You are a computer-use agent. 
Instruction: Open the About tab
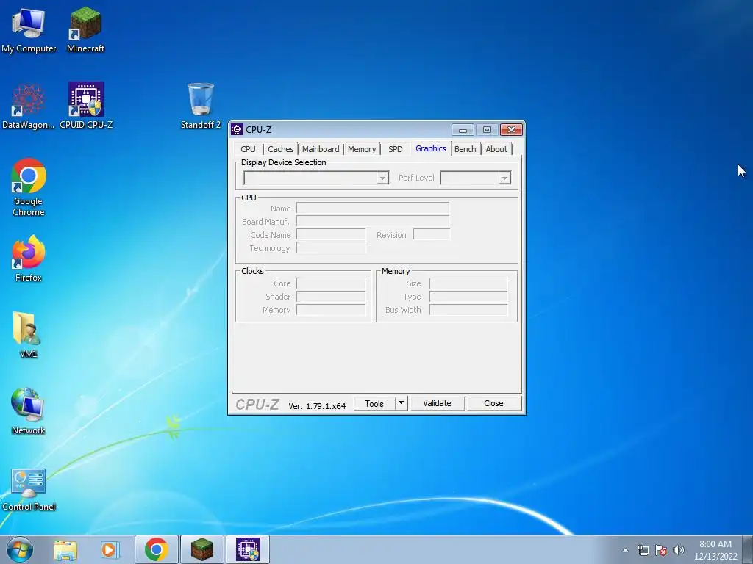pos(496,149)
